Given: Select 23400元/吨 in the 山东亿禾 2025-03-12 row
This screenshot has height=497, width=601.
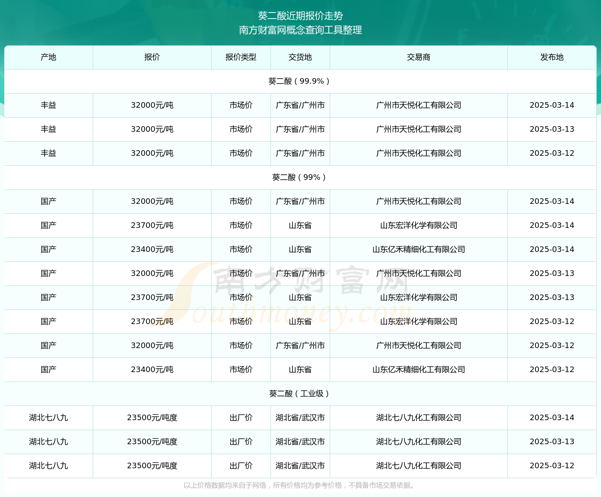Looking at the screenshot, I should pyautogui.click(x=152, y=370).
